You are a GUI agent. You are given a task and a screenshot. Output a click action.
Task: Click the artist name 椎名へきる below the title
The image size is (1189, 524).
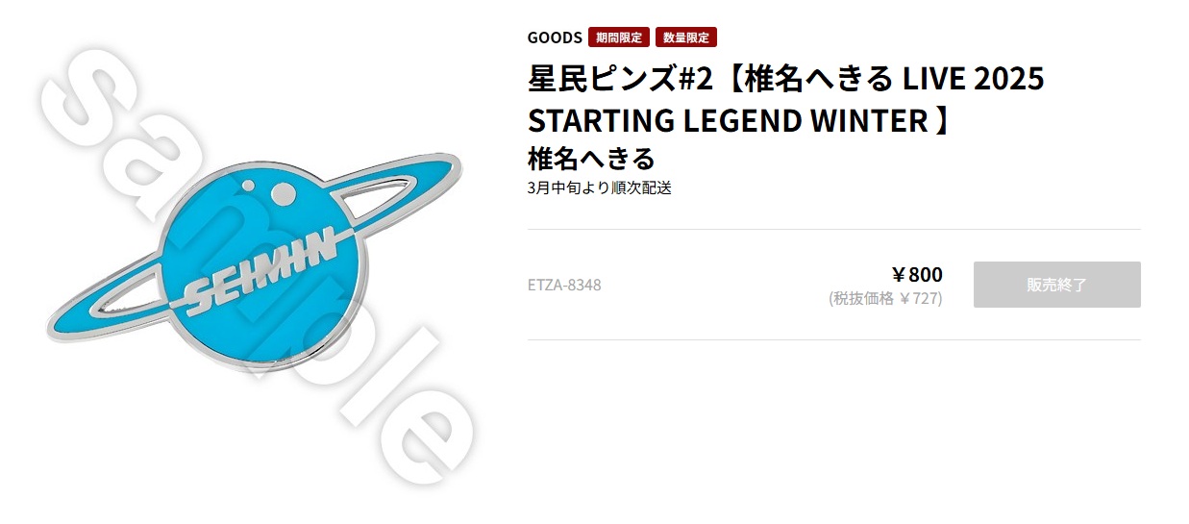coord(591,158)
